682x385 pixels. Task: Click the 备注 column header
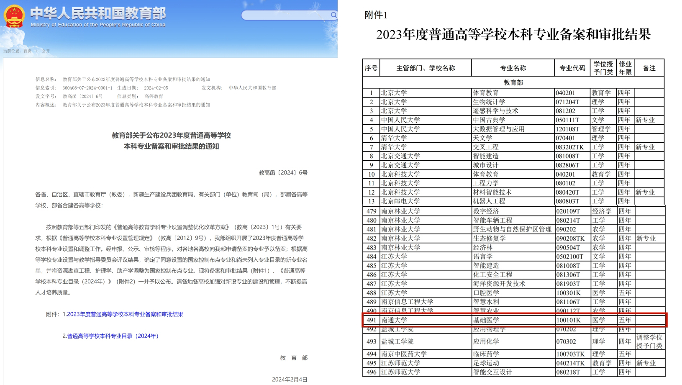(649, 68)
